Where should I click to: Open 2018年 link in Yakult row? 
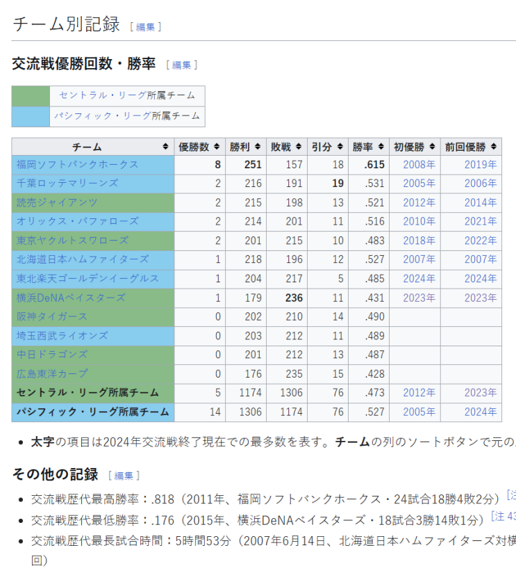[419, 241]
